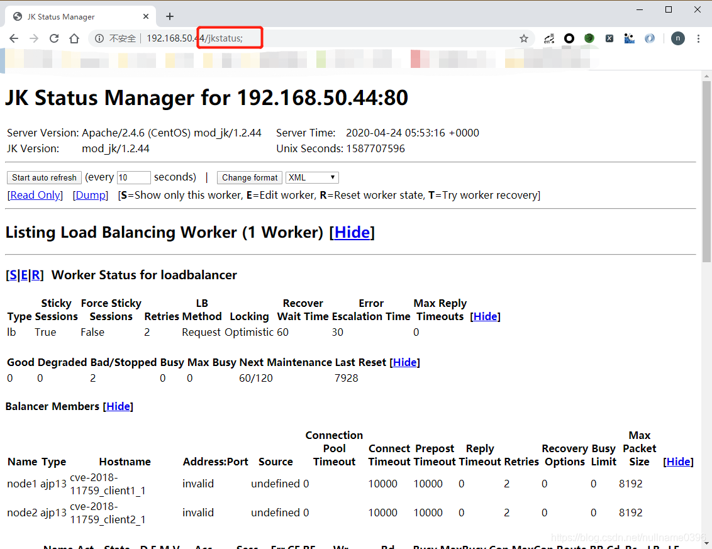Click the browser forward arrow
The height and width of the screenshot is (549, 712).
tap(34, 38)
